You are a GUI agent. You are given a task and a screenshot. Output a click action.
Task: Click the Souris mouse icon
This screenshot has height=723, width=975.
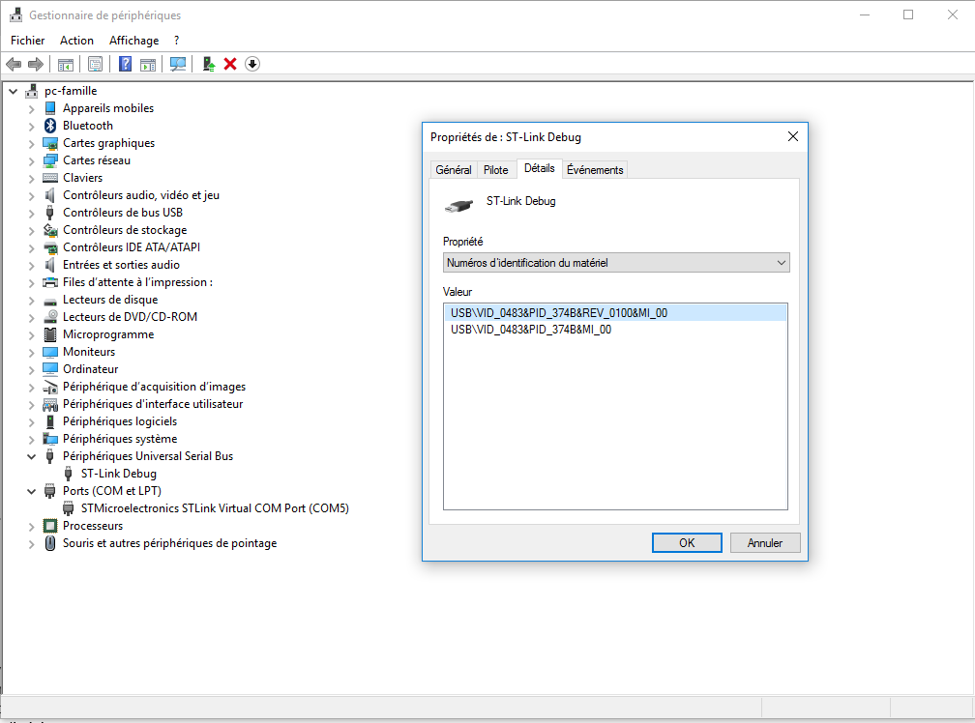tap(50, 543)
